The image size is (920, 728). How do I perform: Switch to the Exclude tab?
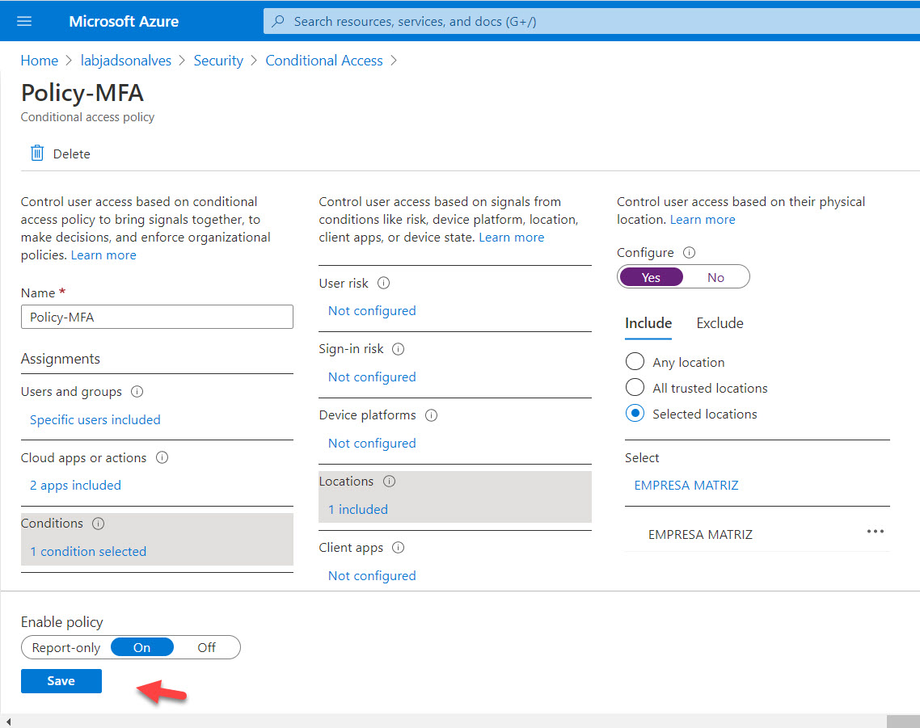coord(720,323)
